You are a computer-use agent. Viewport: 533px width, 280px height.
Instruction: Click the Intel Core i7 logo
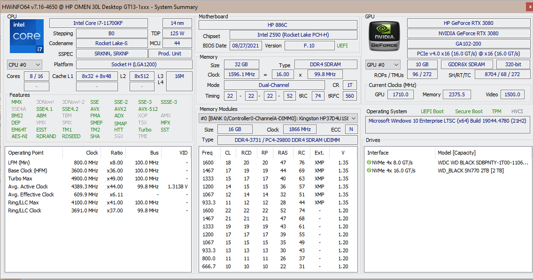[x=26, y=36]
